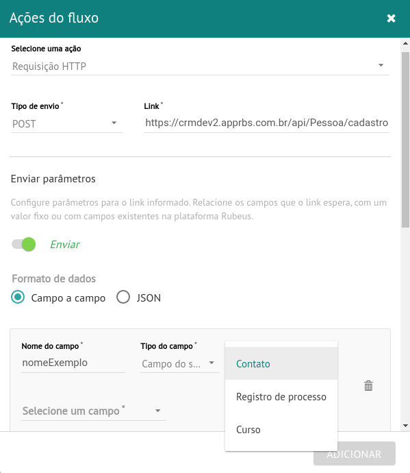The image size is (410, 473).
Task: Open the Selecione uma ação dropdown
Action: click(200, 66)
